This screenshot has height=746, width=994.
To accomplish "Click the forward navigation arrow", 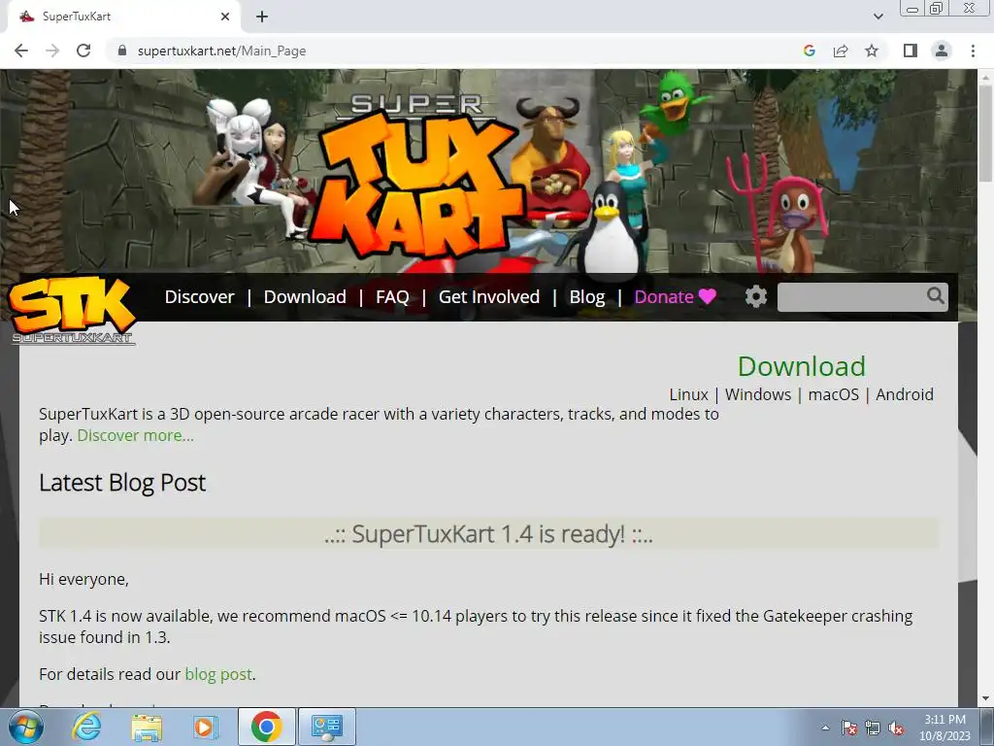I will click(x=52, y=51).
